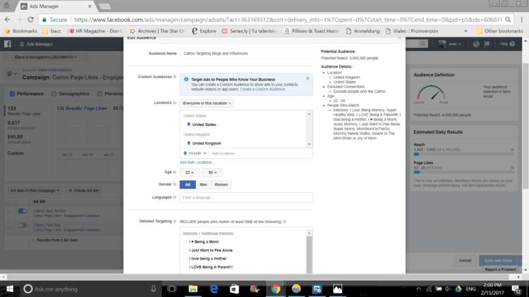The height and width of the screenshot is (297, 529).
Task: Open the Explore bookmark
Action: (204, 31)
